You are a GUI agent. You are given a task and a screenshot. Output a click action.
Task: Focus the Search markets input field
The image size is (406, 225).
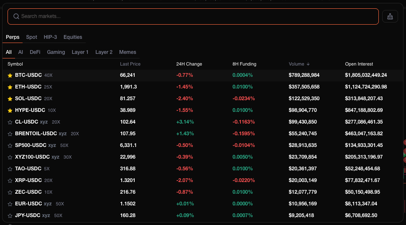tap(197, 16)
